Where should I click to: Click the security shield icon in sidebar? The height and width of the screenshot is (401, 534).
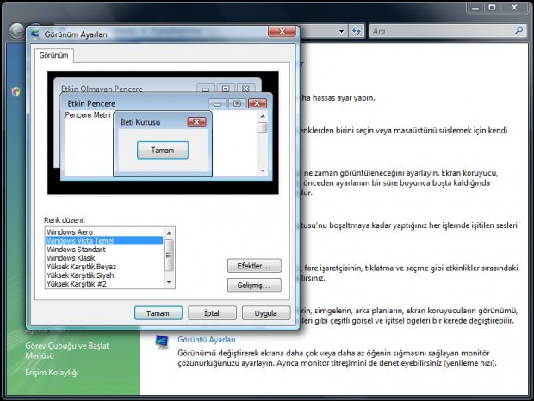16,91
